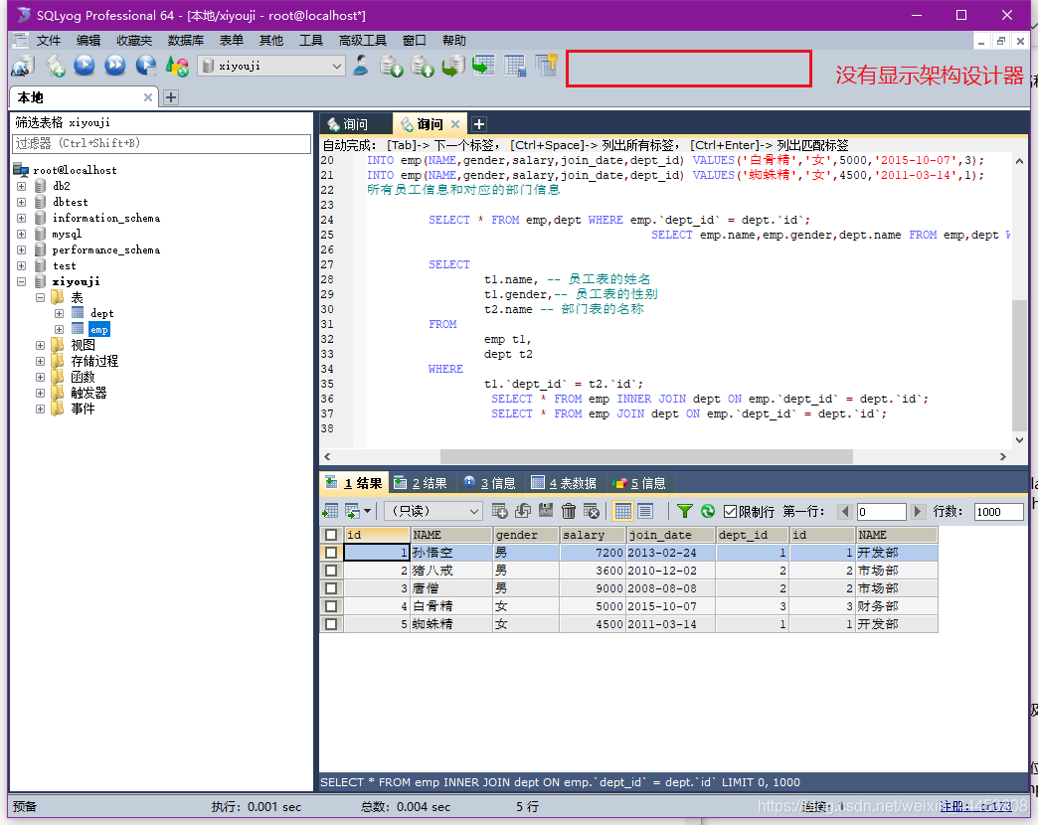Expand the dept table node

pos(59,313)
